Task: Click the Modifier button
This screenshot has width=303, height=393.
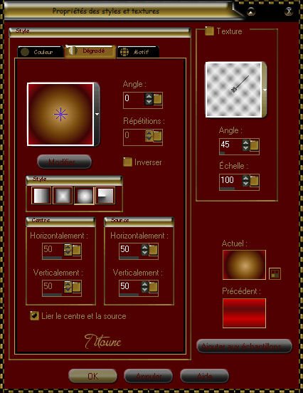Action: (x=64, y=162)
